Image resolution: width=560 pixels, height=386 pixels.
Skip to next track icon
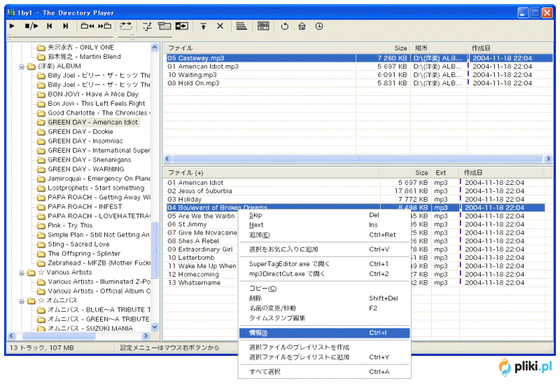click(65, 26)
